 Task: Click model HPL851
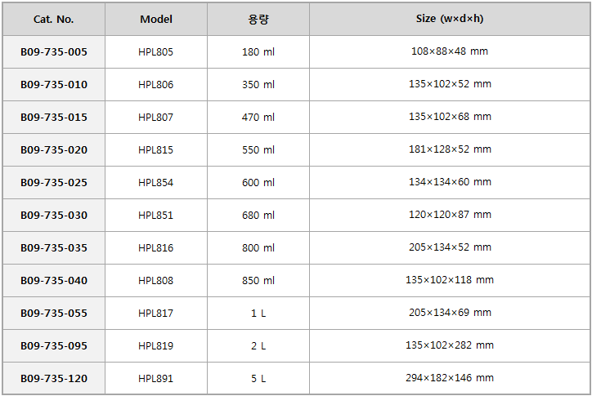pos(155,215)
